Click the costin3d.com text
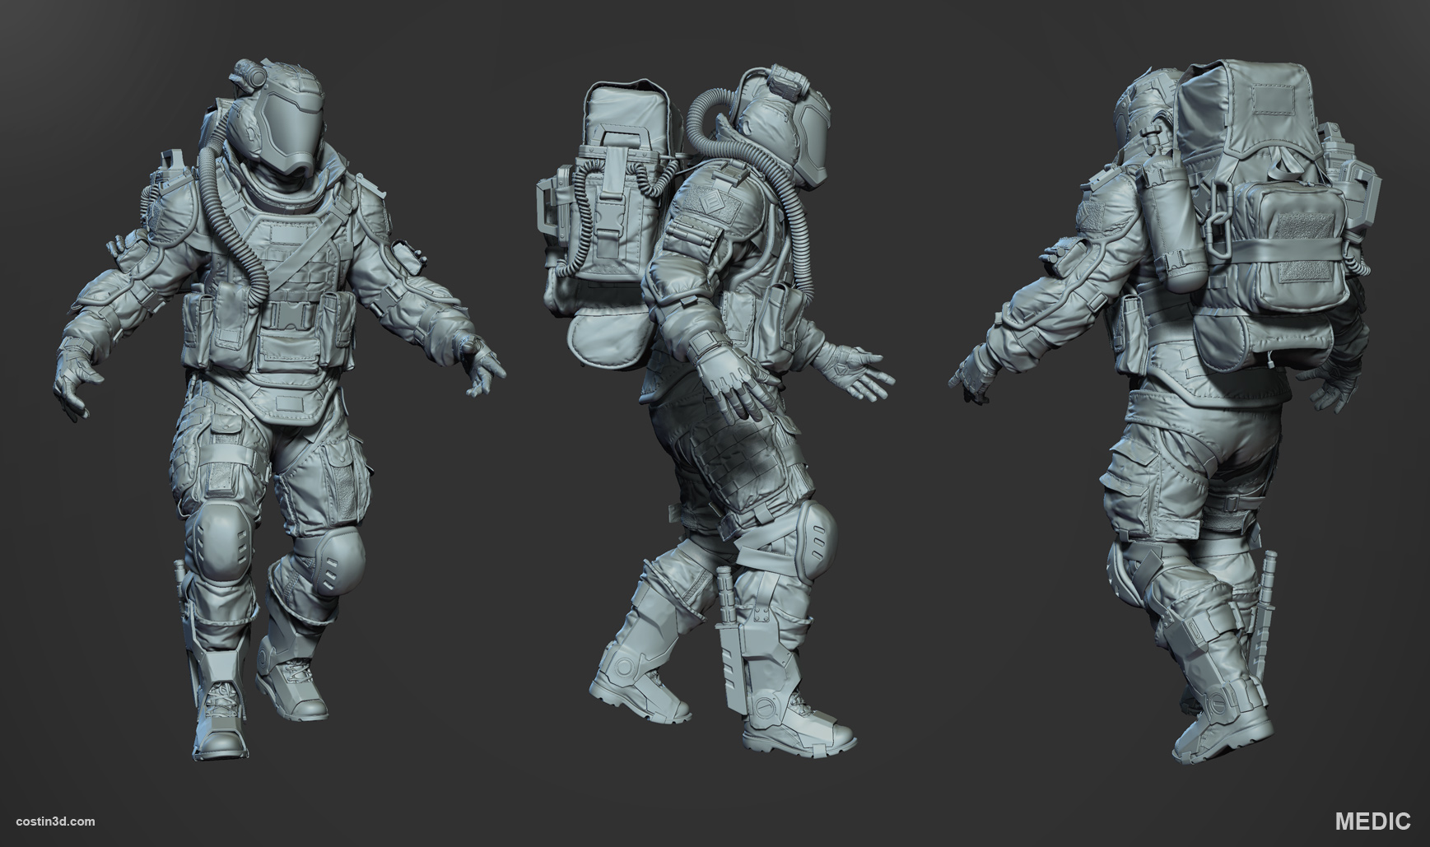Screen dimensions: 1430x847 click(x=55, y=821)
